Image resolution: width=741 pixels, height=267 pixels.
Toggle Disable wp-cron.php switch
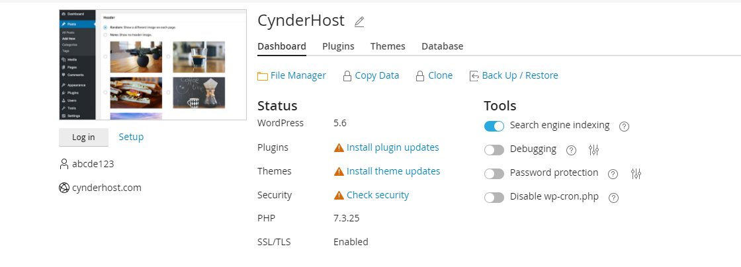[494, 197]
